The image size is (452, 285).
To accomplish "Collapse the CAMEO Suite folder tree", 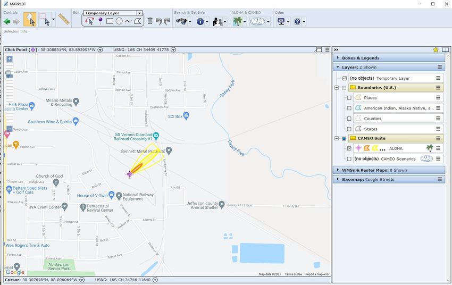I will tap(337, 138).
